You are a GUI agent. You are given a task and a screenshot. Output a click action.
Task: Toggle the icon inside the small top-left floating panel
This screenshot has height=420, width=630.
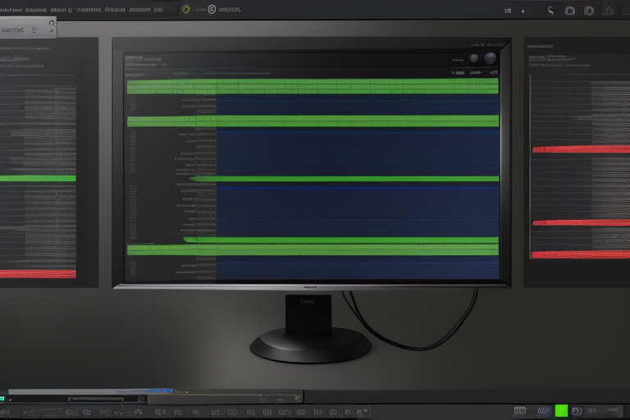[x=34, y=30]
